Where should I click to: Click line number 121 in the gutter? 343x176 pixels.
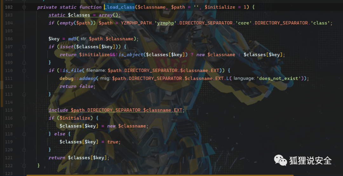9,157
